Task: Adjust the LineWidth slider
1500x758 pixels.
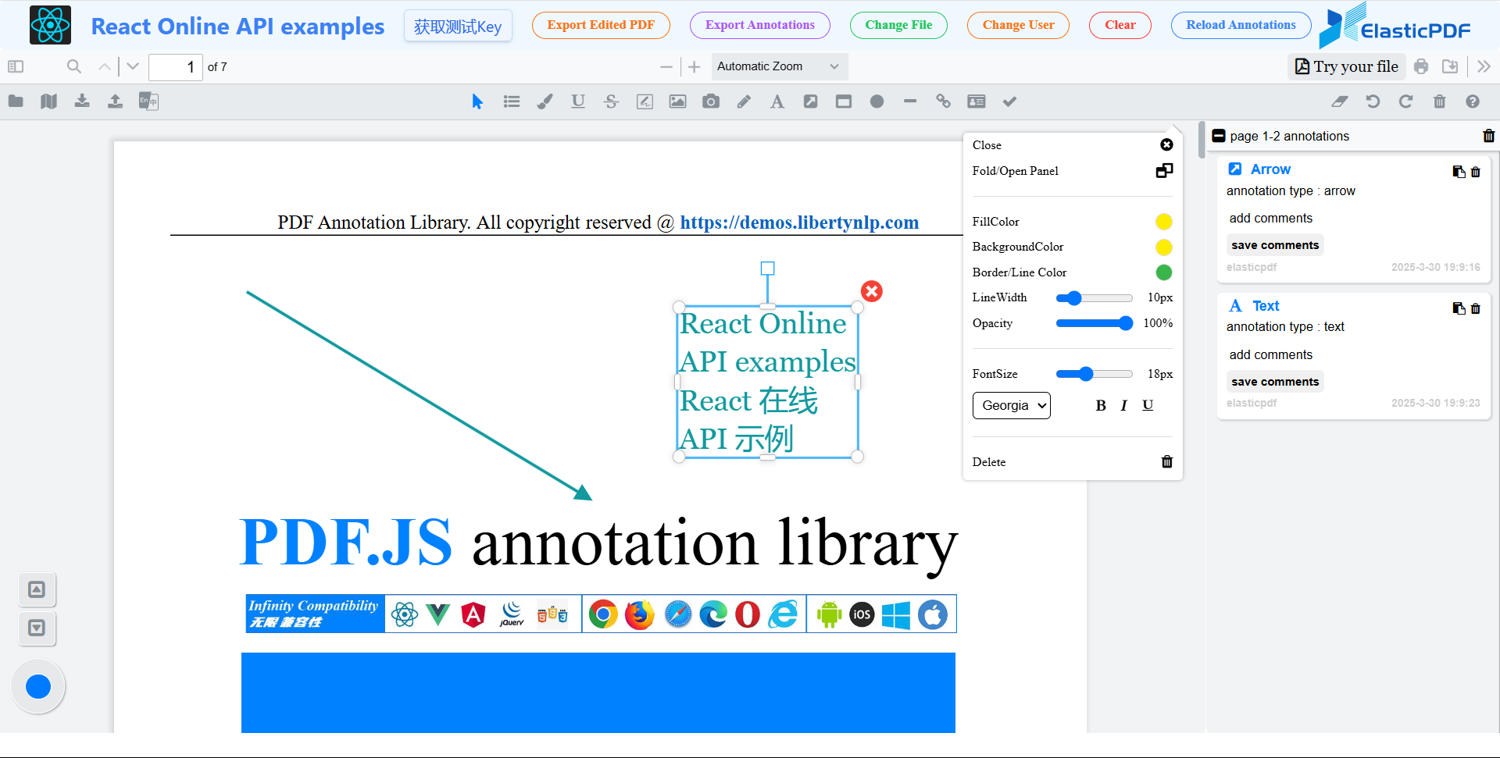Action: point(1094,298)
